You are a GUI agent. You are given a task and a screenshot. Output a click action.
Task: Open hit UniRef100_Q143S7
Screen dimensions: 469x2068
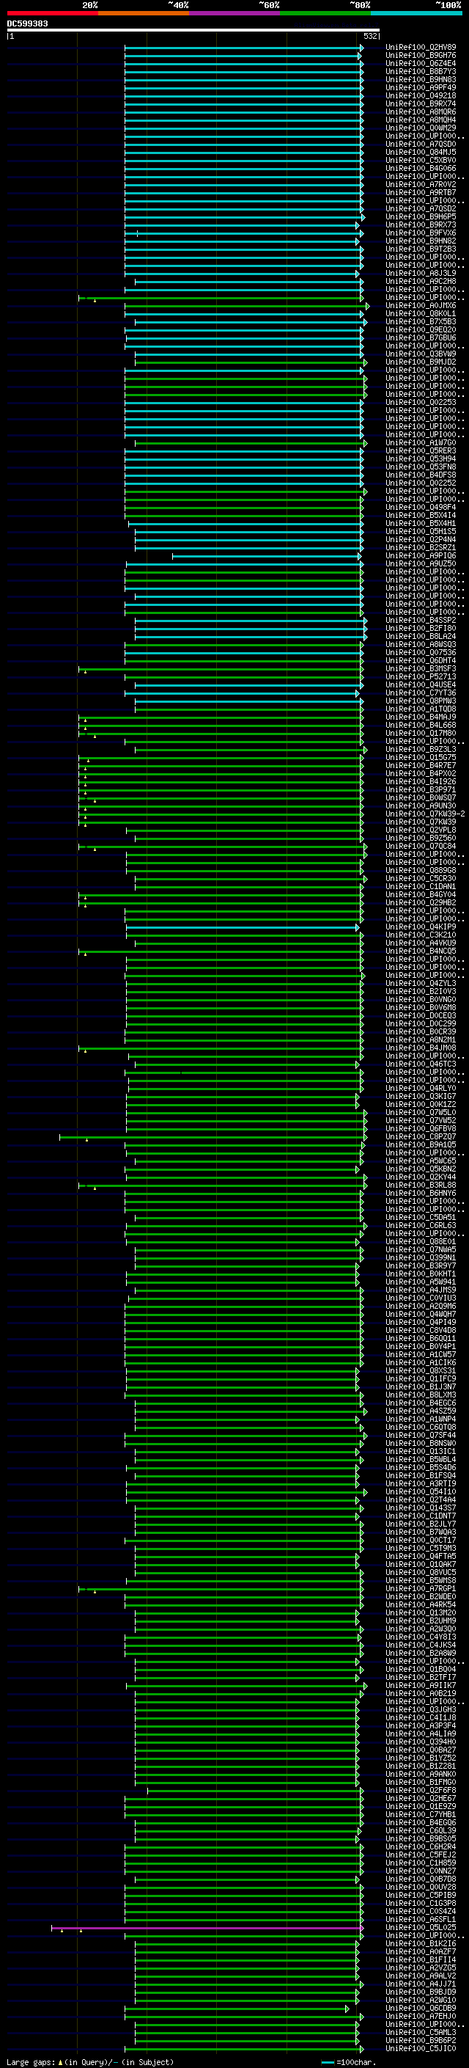pyautogui.click(x=421, y=1508)
